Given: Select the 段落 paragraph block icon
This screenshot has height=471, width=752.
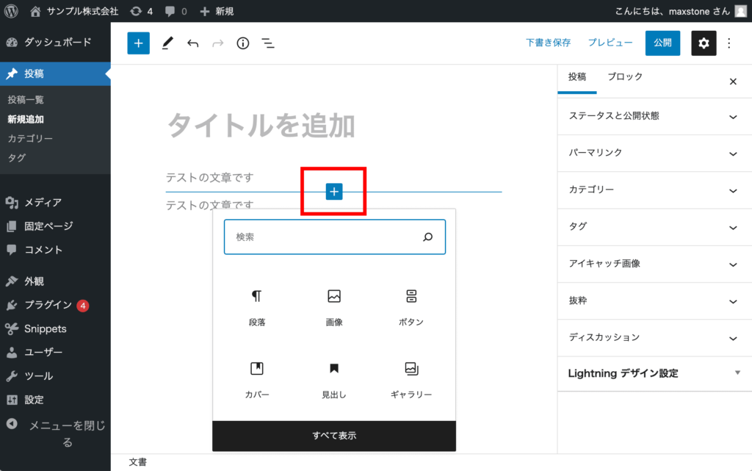Looking at the screenshot, I should point(258,296).
